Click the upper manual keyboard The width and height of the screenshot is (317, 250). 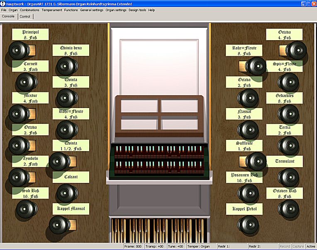(159, 152)
